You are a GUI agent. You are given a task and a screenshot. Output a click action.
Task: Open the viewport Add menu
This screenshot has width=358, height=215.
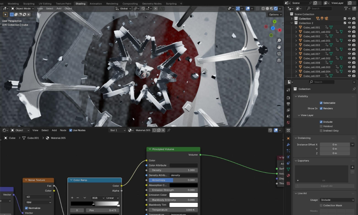(x=59, y=9)
